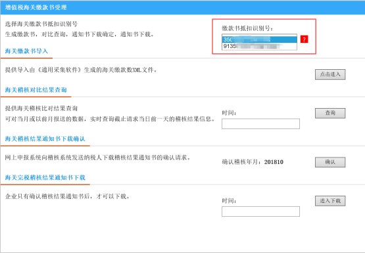Select the identifier starting with 9135
The width and height of the screenshot is (365, 253).
pyautogui.click(x=260, y=46)
